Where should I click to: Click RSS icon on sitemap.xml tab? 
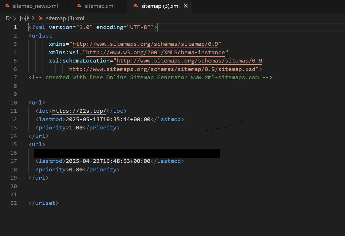click(x=79, y=6)
